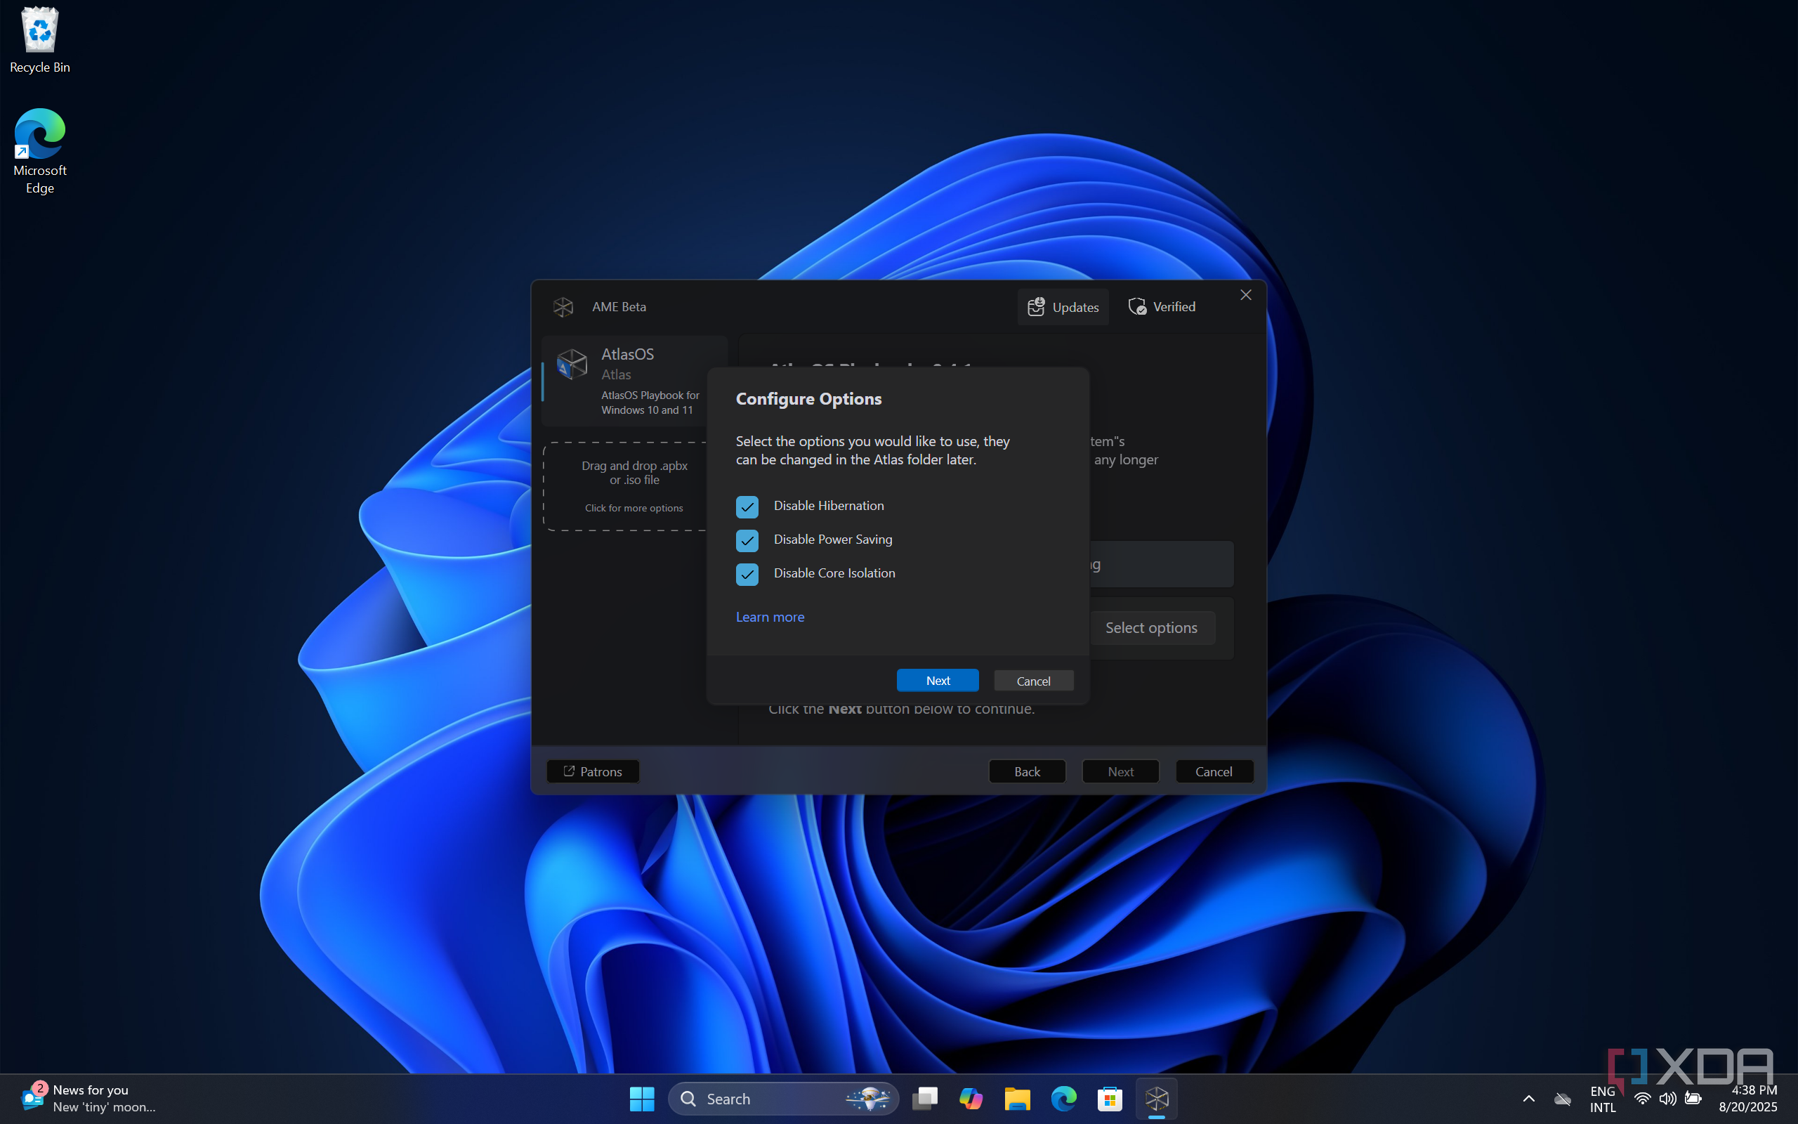Open File Explorer from the taskbar
Image resolution: width=1798 pixels, height=1124 pixels.
pyautogui.click(x=1017, y=1099)
